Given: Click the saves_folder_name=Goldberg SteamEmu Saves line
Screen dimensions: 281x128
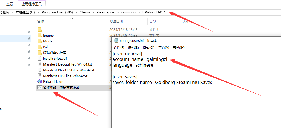Looking at the screenshot, I should [x=162, y=82].
